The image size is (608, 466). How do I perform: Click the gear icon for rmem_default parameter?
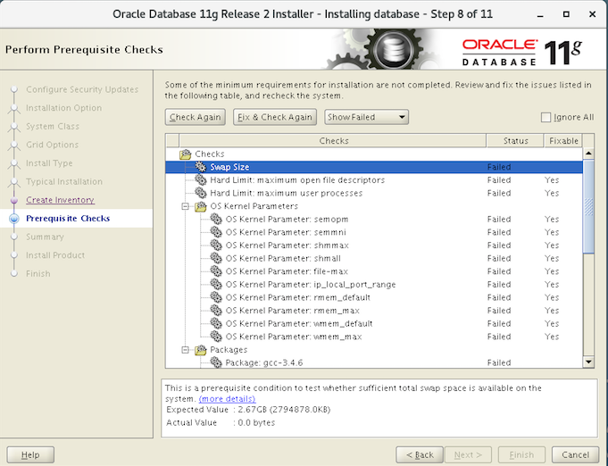point(216,297)
